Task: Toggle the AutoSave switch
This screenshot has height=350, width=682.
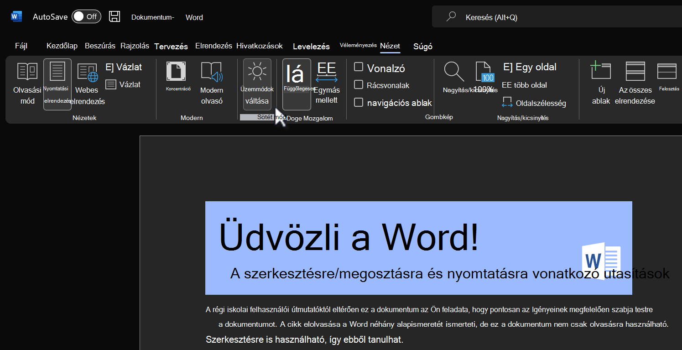Action: [x=86, y=17]
